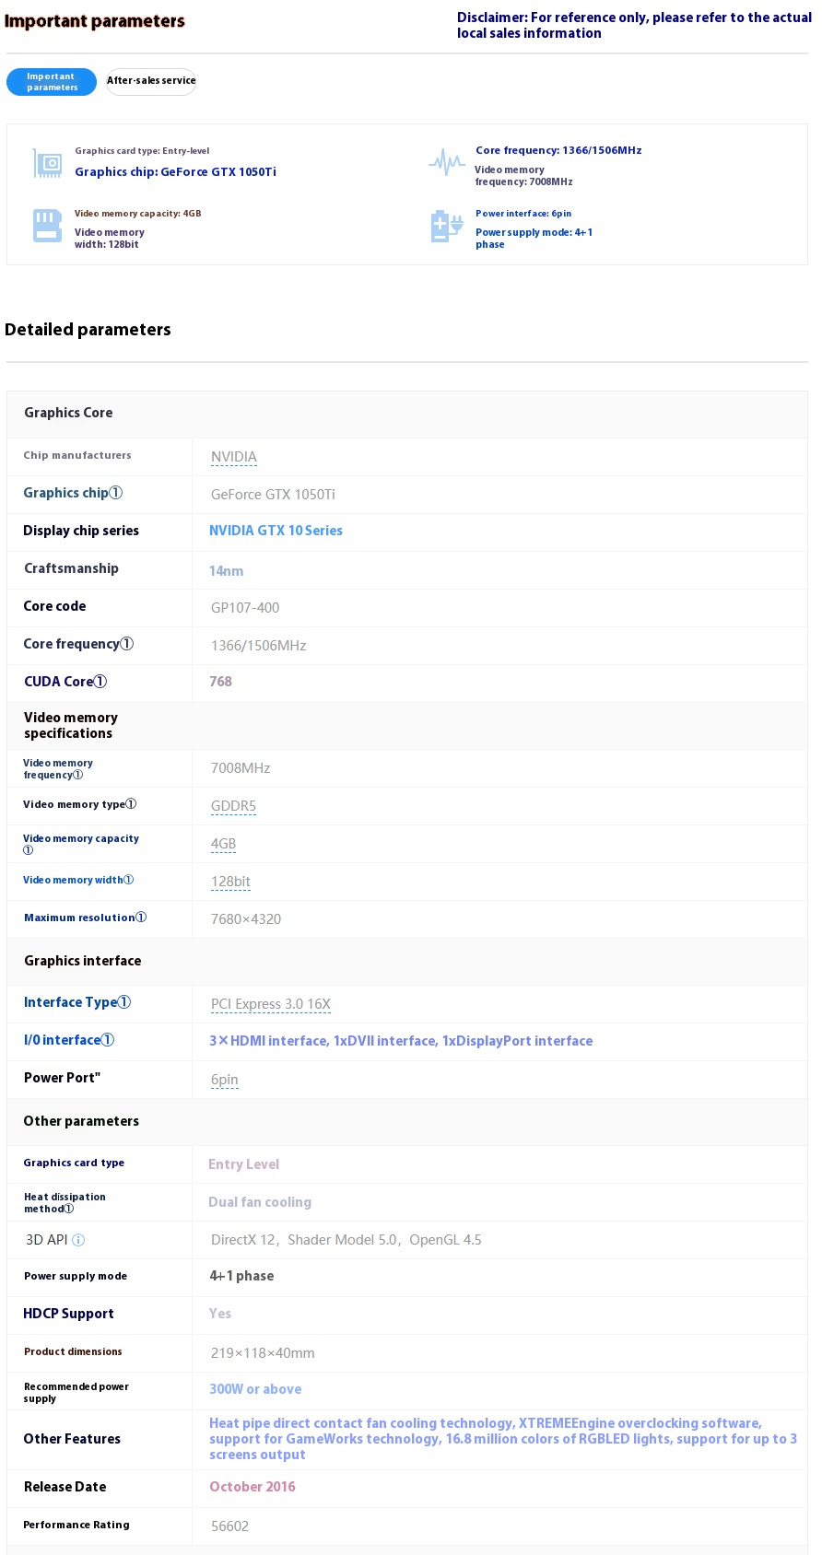Click the 300W or above power supply value
Viewport: 822px width, 1555px height.
click(x=255, y=1389)
